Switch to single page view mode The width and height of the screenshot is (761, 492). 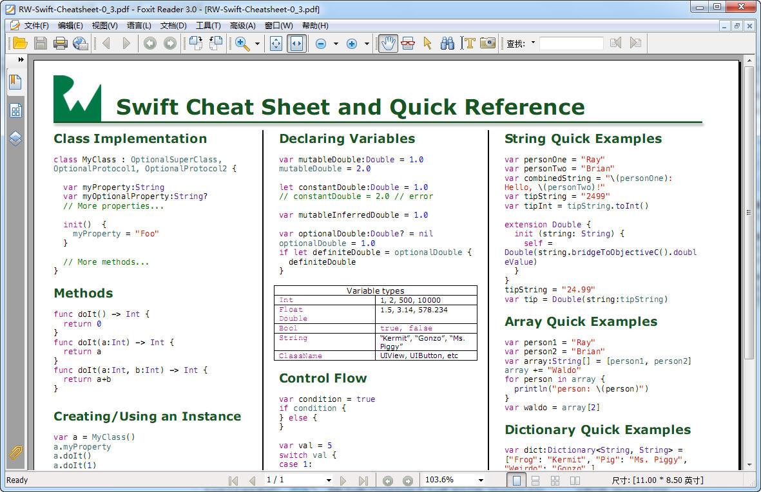(x=517, y=480)
